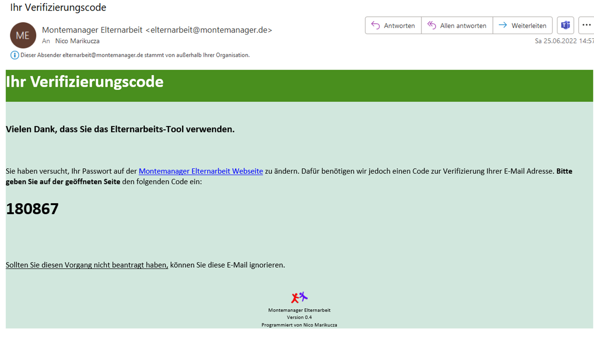Open the Microsoft Teams share icon
The width and height of the screenshot is (594, 337).
click(x=565, y=26)
